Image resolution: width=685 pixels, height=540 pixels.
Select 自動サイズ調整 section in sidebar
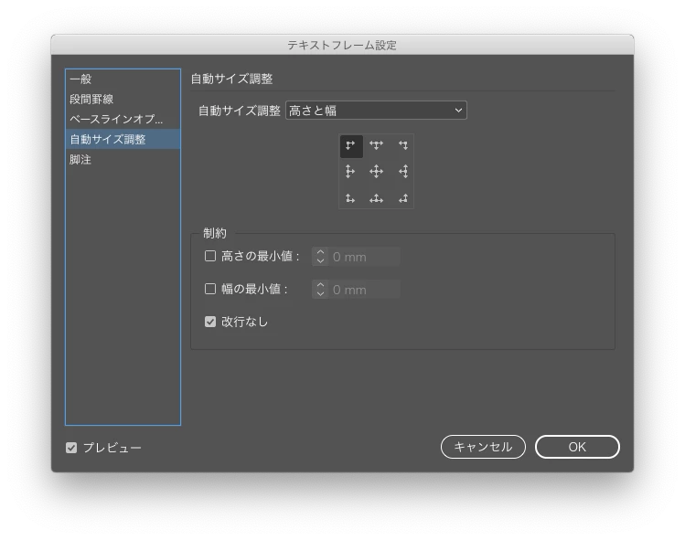[123, 139]
